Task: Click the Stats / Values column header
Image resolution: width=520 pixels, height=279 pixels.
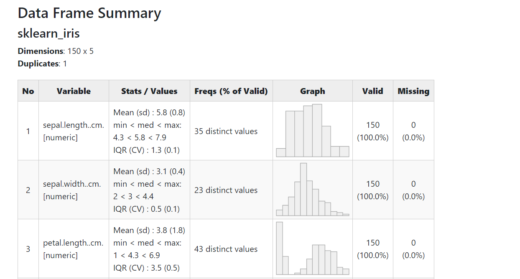Action: tap(149, 91)
